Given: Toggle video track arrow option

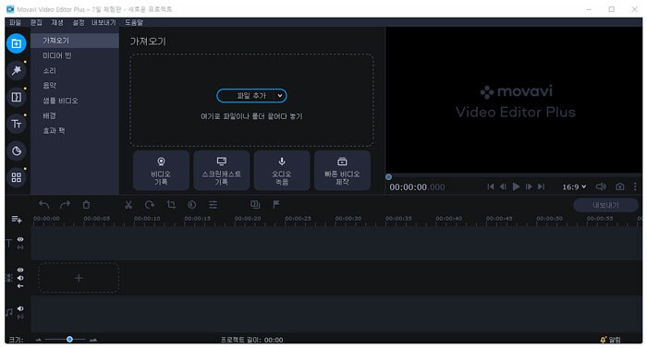Looking at the screenshot, I should 20,286.
